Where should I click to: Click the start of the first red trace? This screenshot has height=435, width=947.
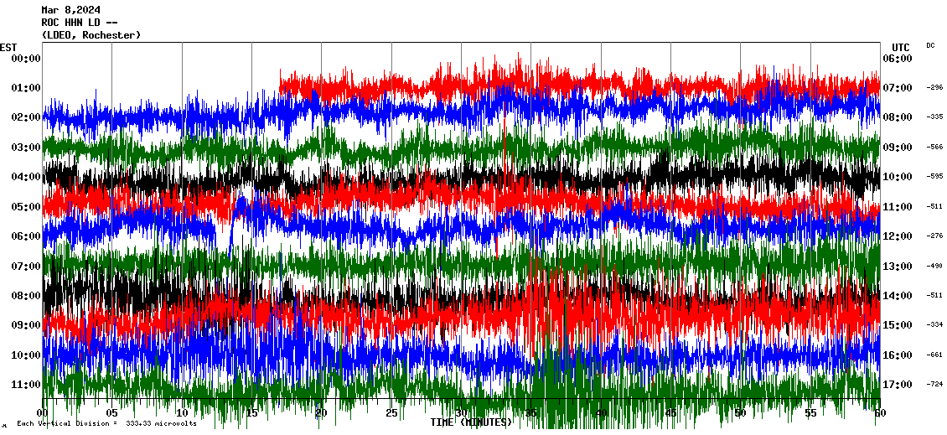(x=281, y=84)
